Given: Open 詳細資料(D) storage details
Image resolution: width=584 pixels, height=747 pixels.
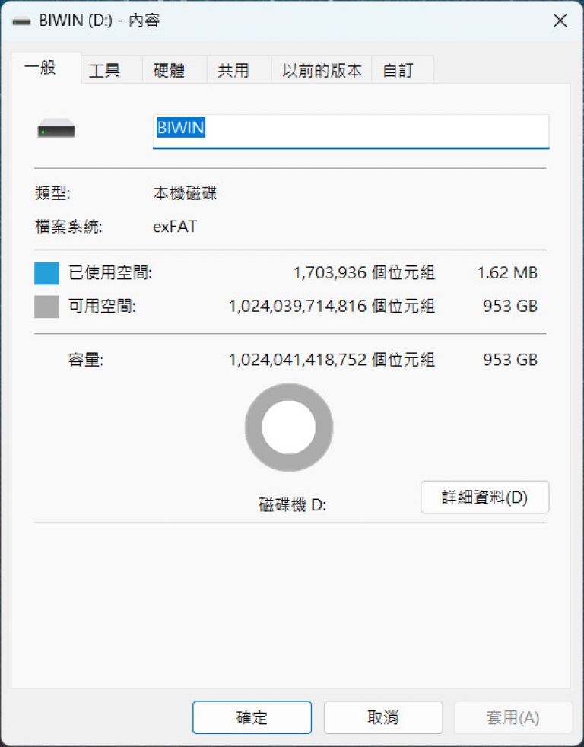Looking at the screenshot, I should (484, 497).
